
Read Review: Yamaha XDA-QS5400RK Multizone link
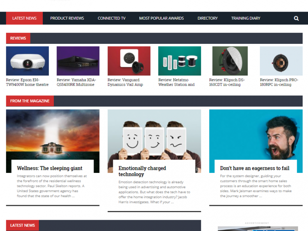[x=76, y=82]
